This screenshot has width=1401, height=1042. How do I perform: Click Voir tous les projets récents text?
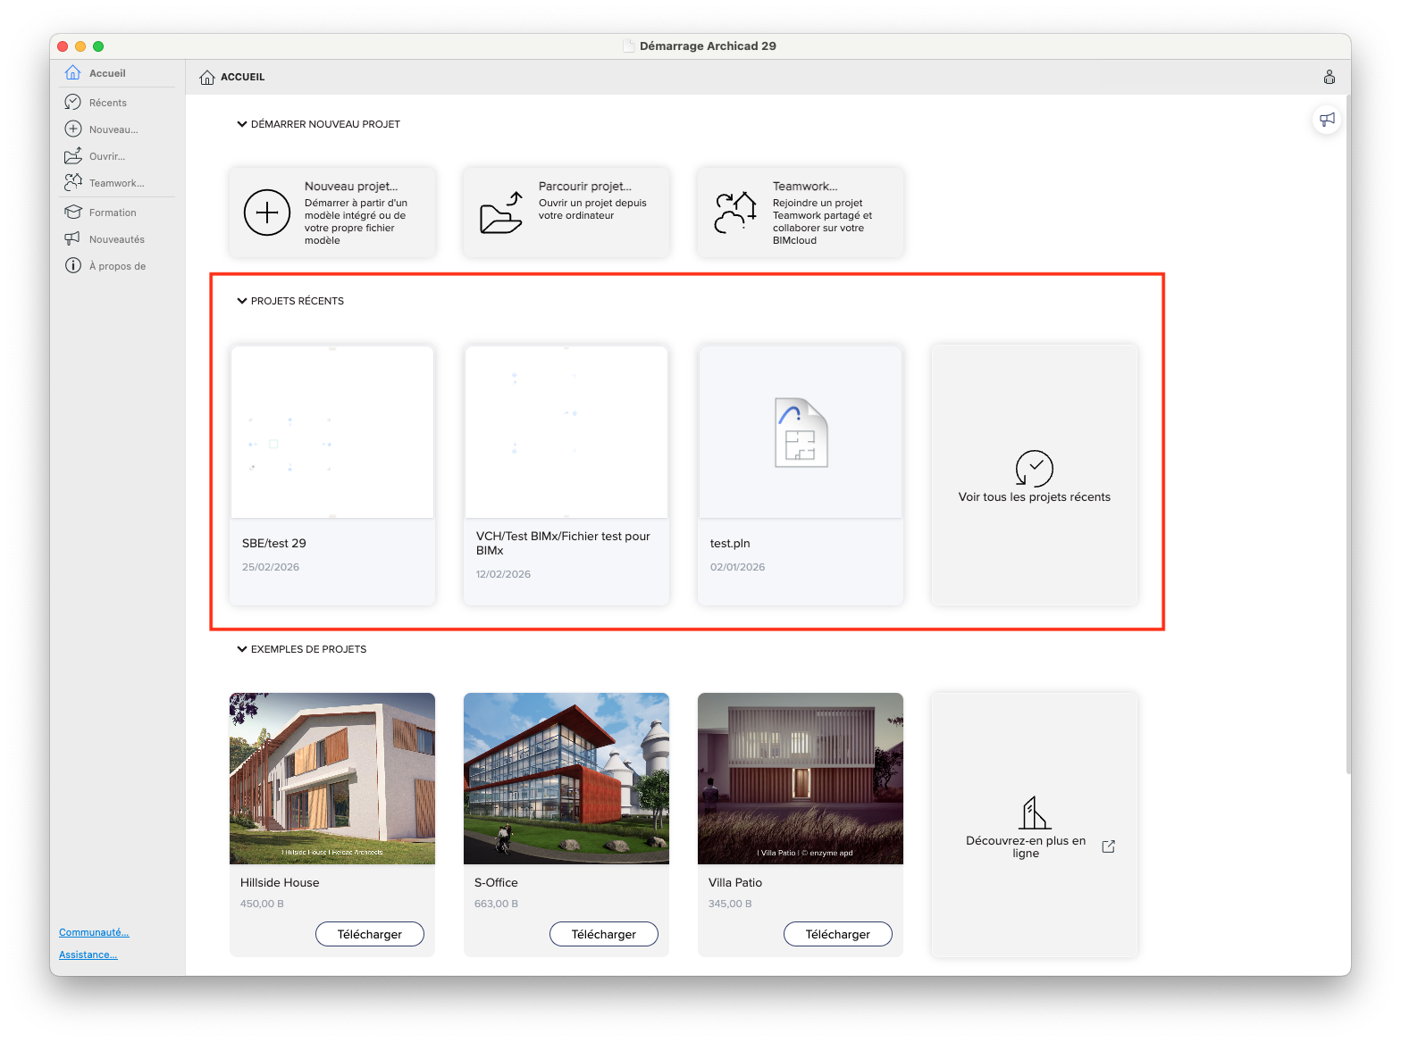pos(1035,497)
